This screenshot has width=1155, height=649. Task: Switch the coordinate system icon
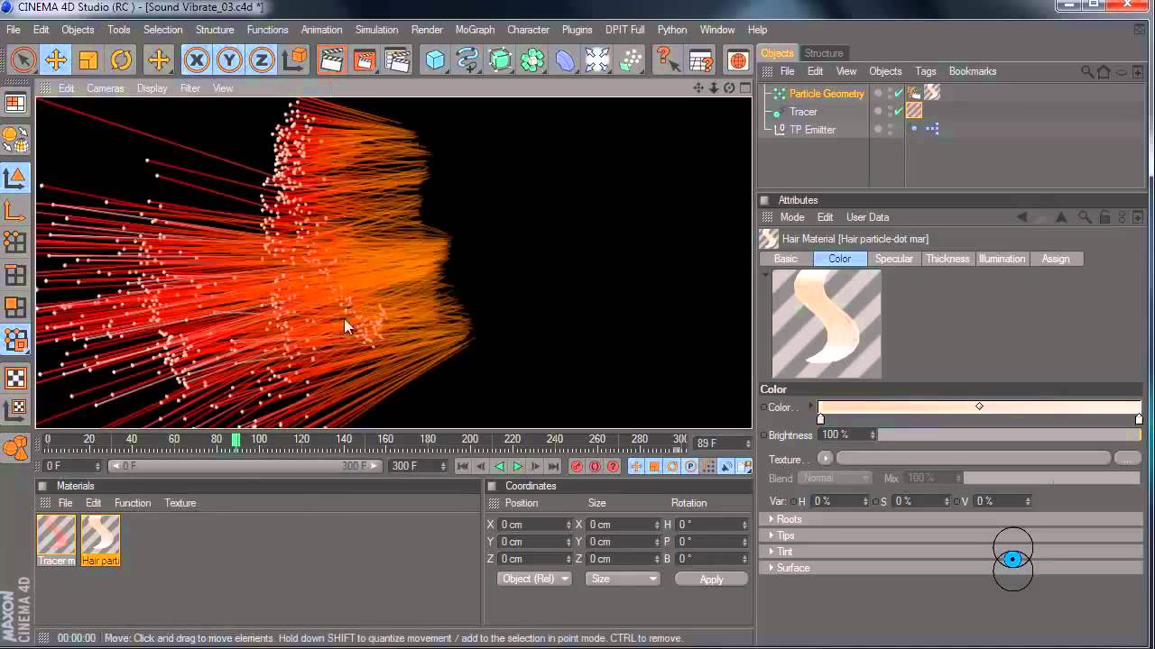tap(294, 60)
